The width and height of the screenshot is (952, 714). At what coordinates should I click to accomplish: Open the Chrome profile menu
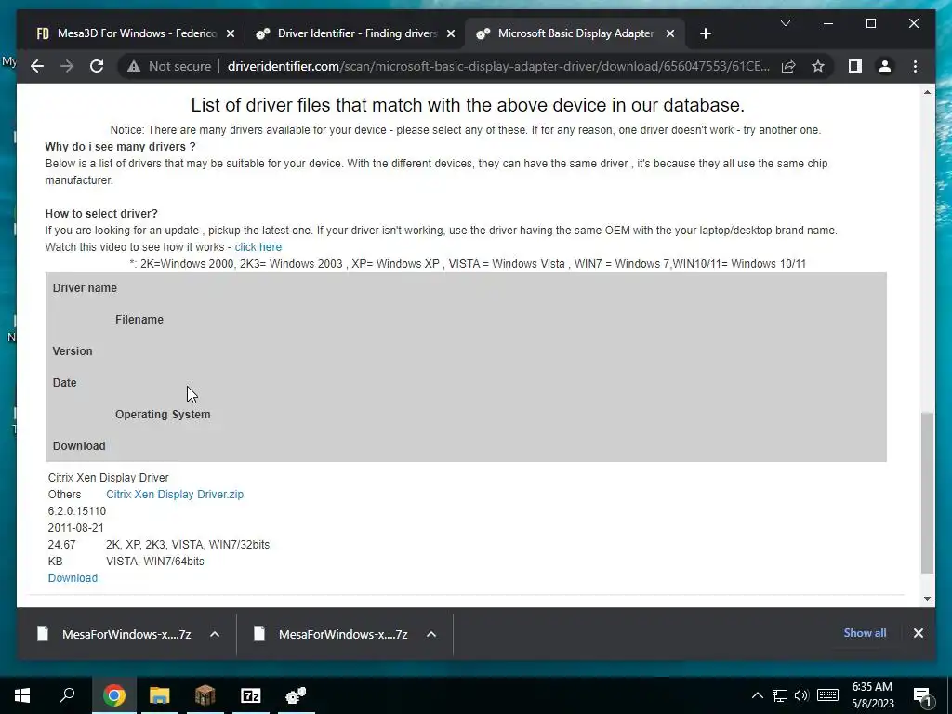pos(885,66)
